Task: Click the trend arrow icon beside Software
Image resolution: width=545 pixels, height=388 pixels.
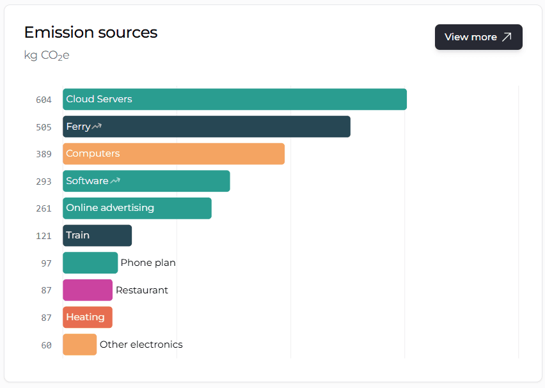Action: (114, 181)
